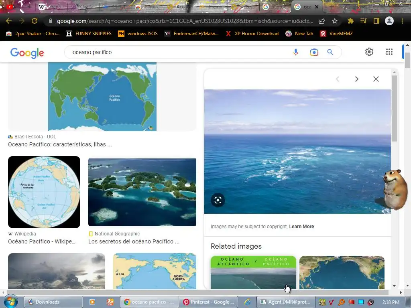Screen dimensions: 411x308
Task: Click the tray flag Action Center icon
Action: click(x=351, y=302)
